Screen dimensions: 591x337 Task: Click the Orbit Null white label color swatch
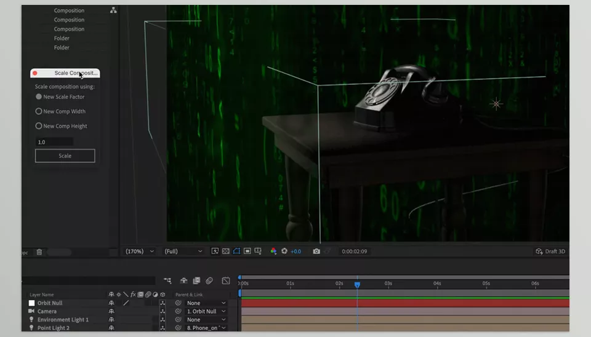coord(31,303)
